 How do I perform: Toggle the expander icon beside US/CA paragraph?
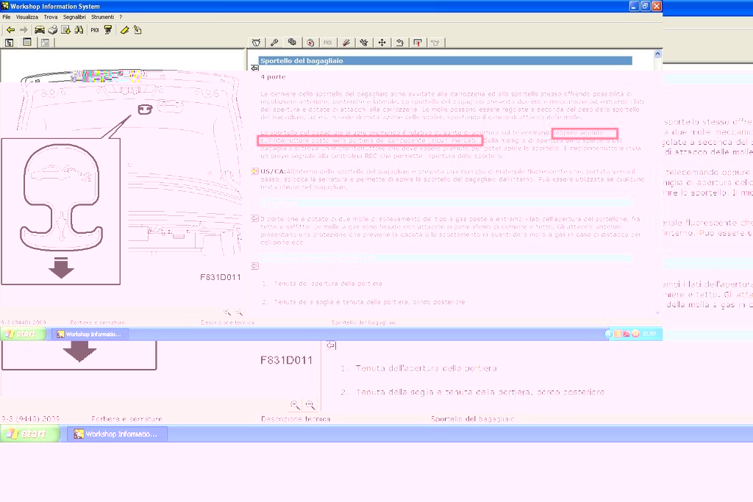(x=255, y=171)
